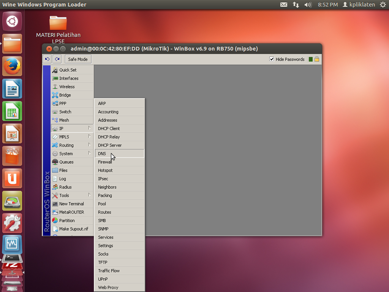Screen dimensions: 389x292
Task: Open DHCP Client from the IP submenu
Action: (119, 129)
